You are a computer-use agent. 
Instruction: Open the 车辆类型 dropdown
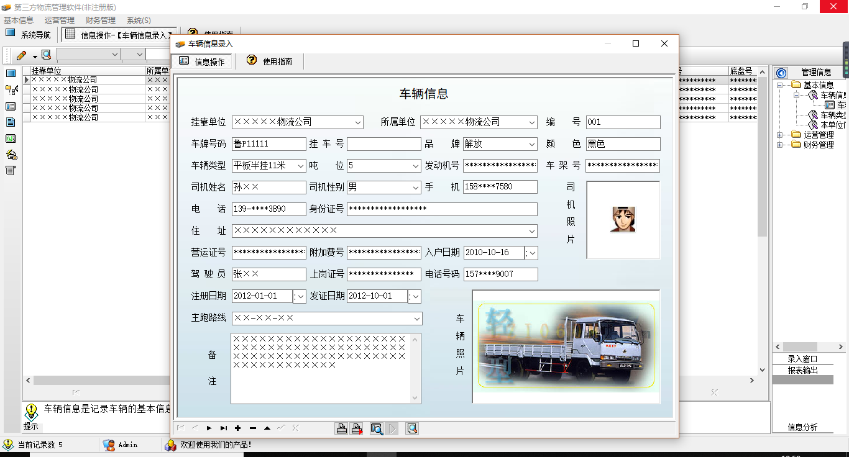pos(301,166)
